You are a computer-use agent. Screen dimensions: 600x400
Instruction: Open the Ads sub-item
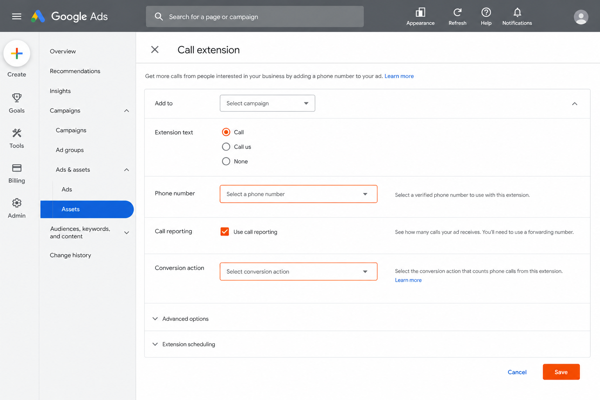click(x=67, y=189)
